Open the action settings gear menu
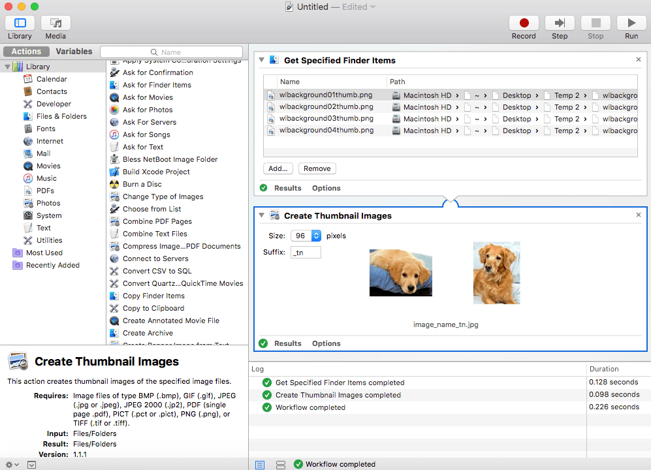Image resolution: width=651 pixels, height=470 pixels. pos(10,464)
